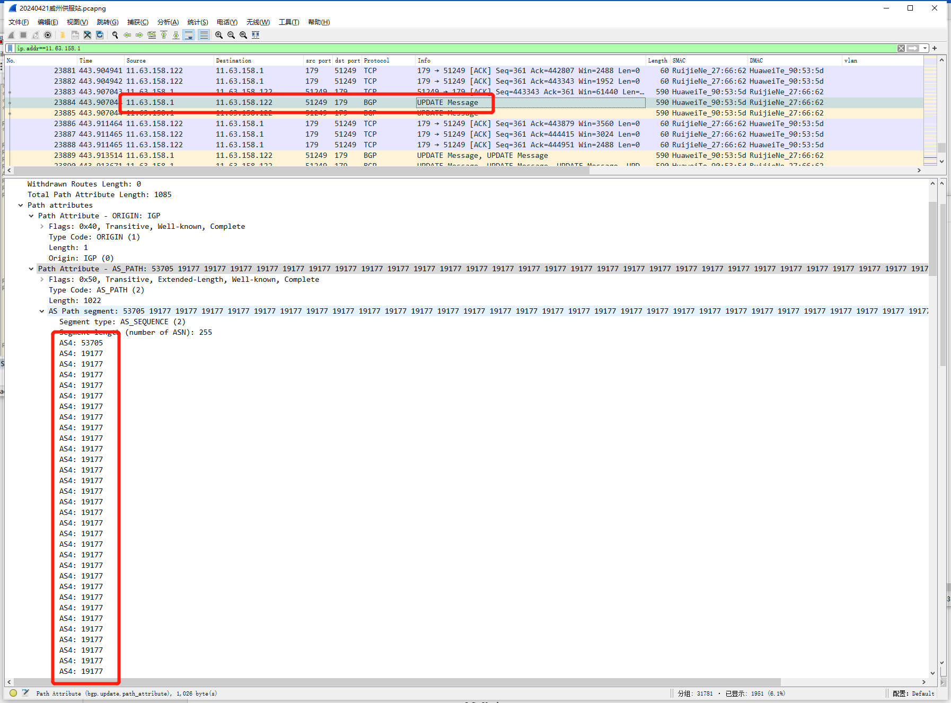Open the filter history dropdown arrow
Image resolution: width=951 pixels, height=703 pixels.
pos(925,48)
